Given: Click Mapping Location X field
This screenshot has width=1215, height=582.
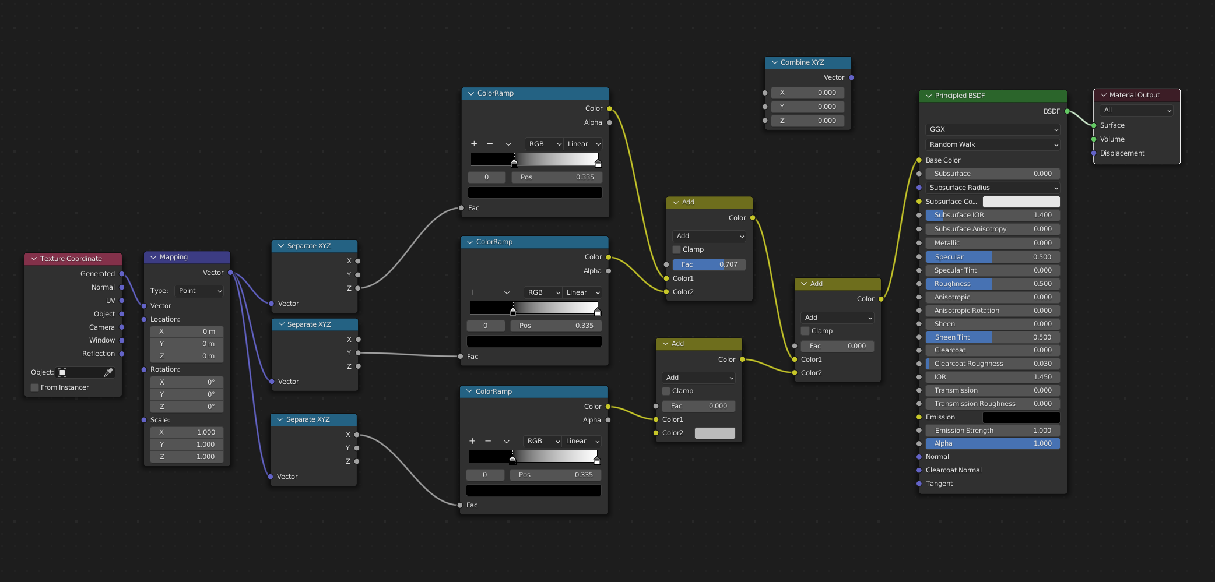Looking at the screenshot, I should click(187, 331).
